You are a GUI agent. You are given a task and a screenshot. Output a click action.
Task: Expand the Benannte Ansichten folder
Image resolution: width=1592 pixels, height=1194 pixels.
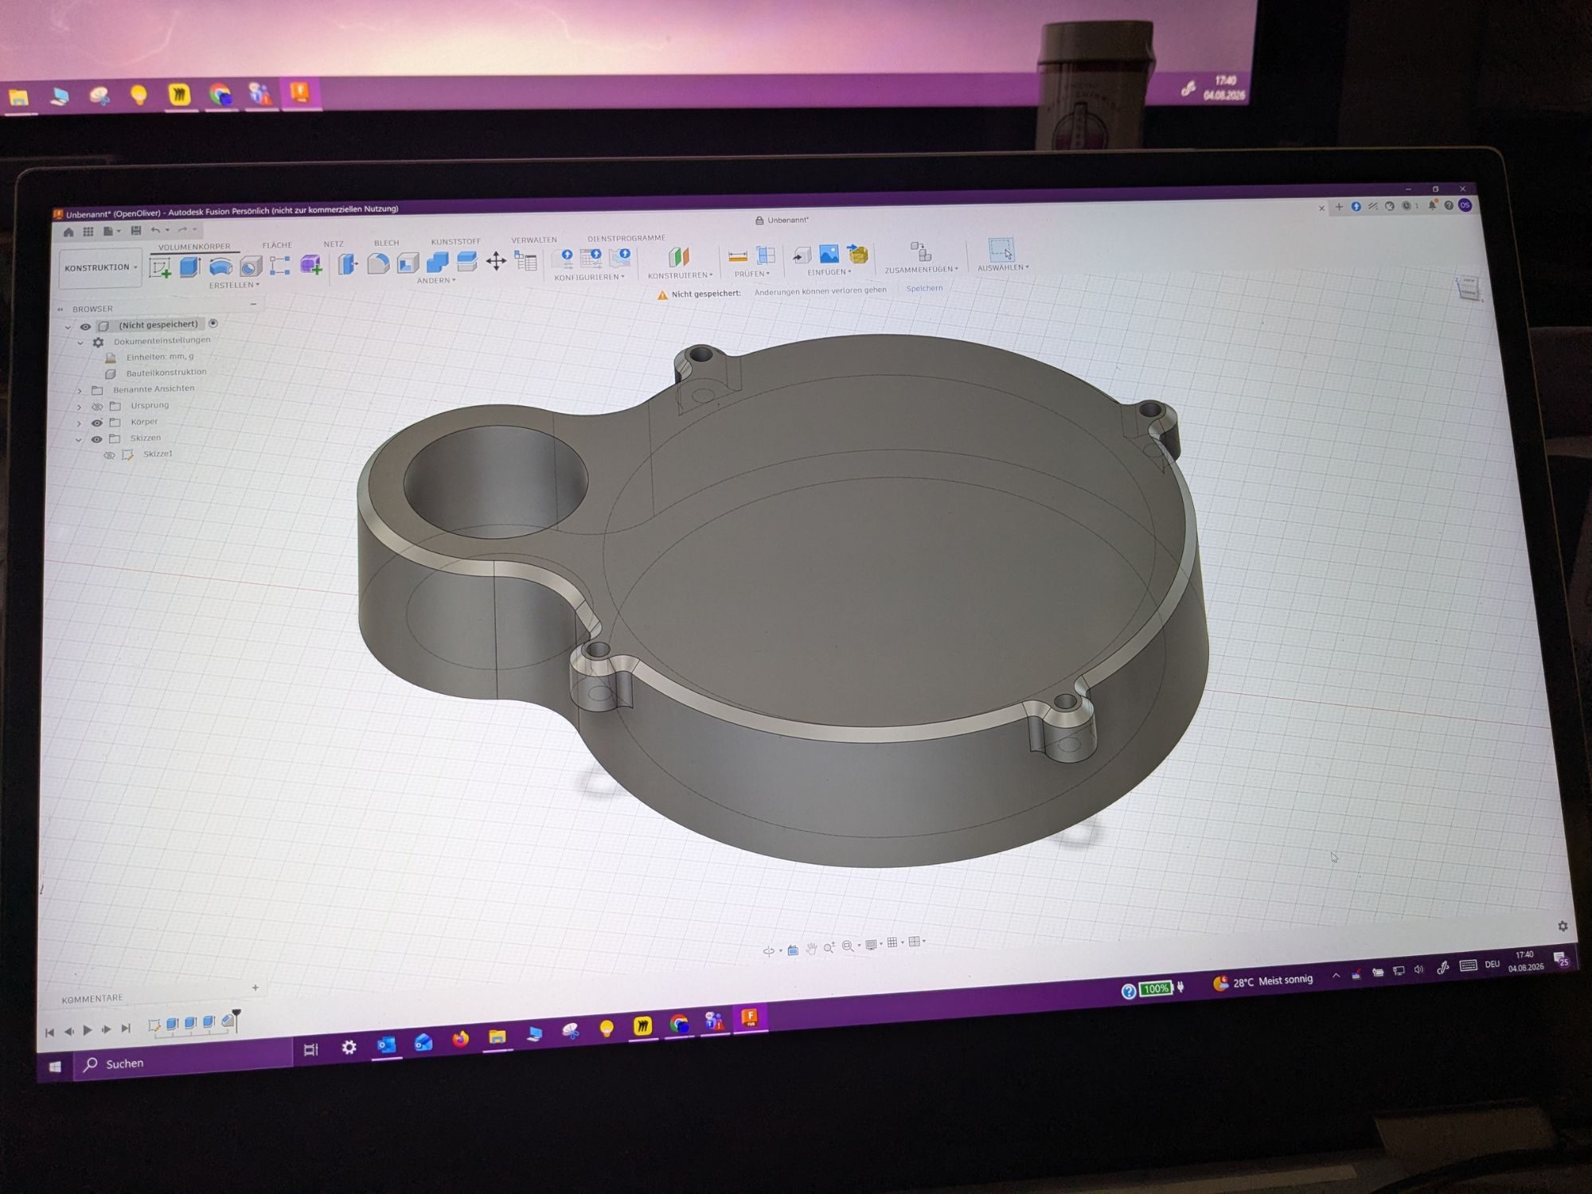pyautogui.click(x=80, y=391)
